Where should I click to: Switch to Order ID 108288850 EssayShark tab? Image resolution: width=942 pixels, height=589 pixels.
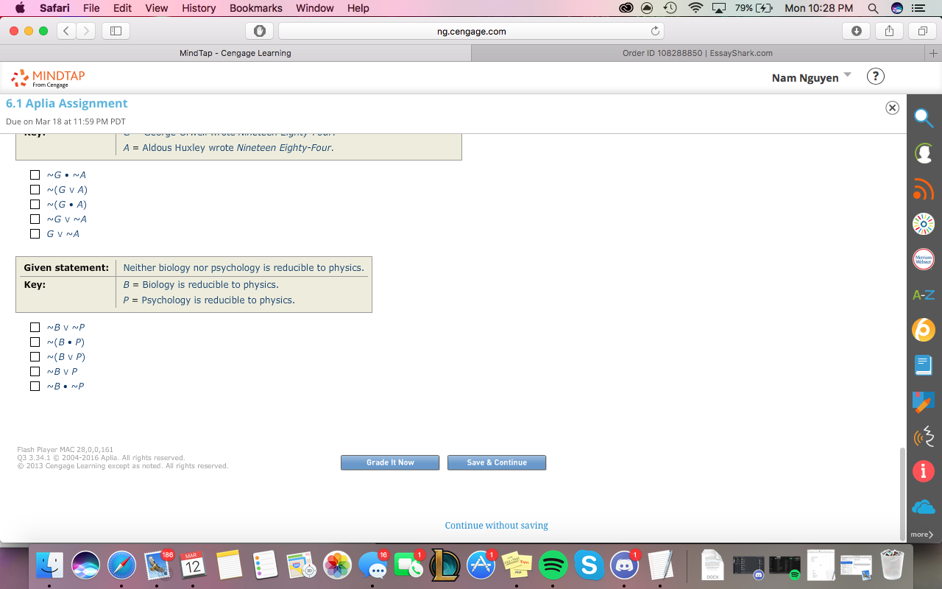tap(698, 53)
